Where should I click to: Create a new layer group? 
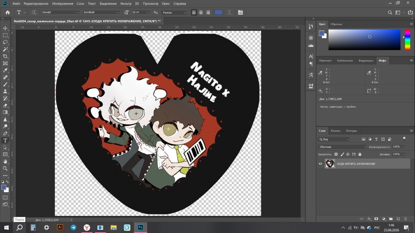(391, 219)
